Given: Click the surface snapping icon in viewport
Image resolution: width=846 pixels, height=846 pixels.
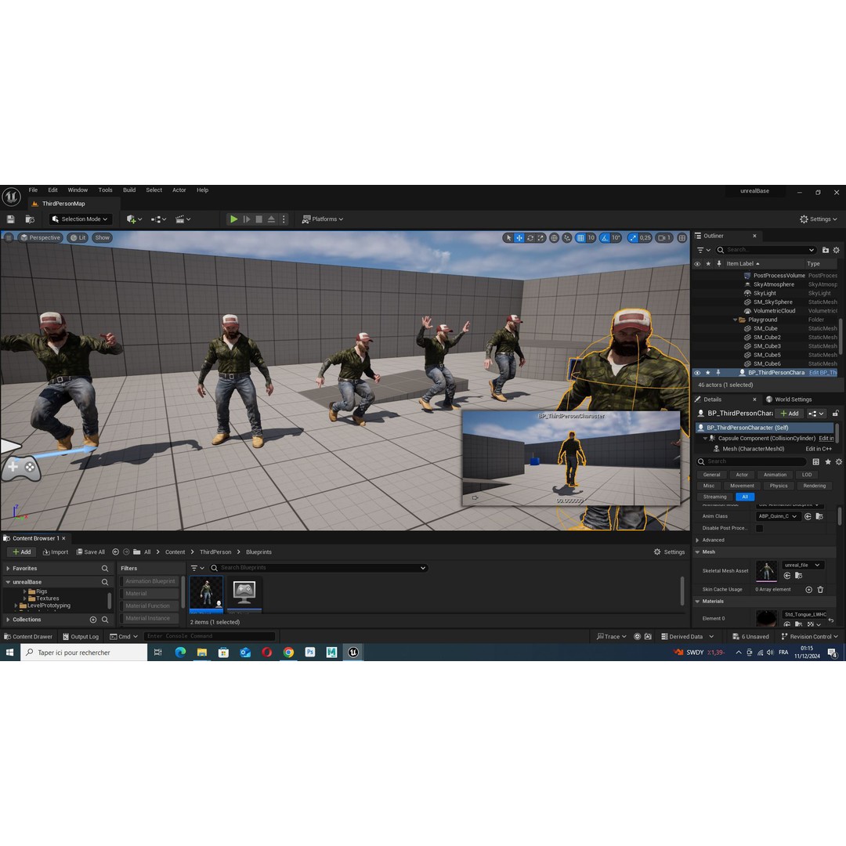Looking at the screenshot, I should 567,238.
